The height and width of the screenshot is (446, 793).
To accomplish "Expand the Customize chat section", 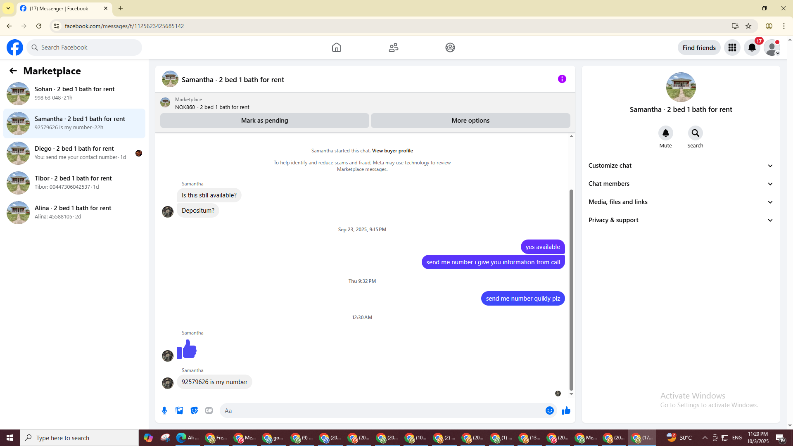I will point(681,166).
